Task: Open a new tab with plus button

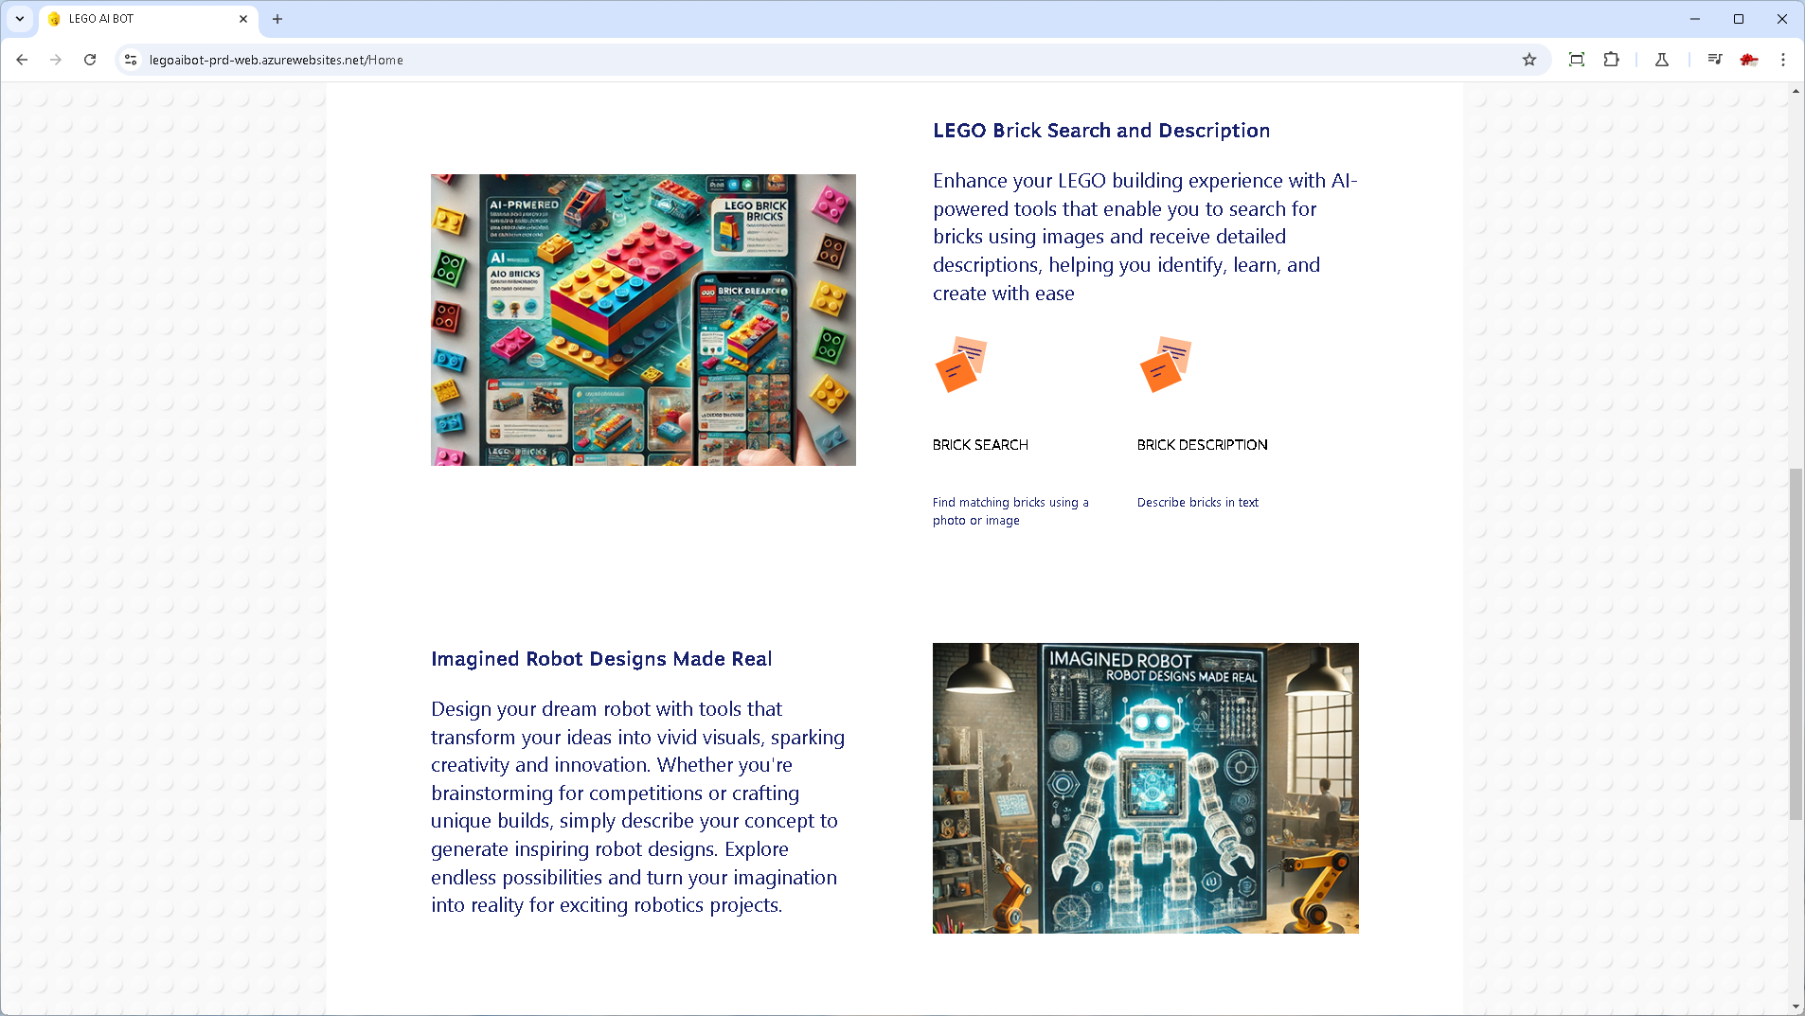Action: click(x=277, y=19)
